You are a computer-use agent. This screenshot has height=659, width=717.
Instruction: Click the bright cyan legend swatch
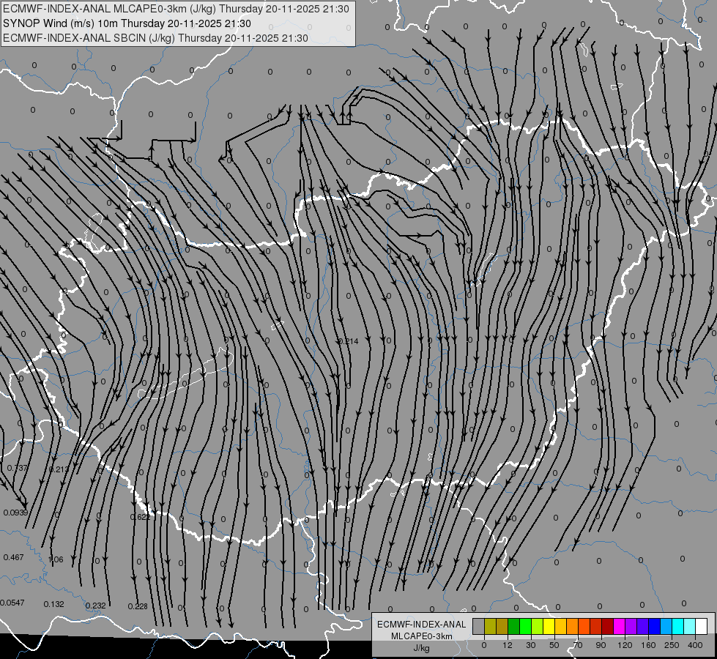click(x=678, y=626)
